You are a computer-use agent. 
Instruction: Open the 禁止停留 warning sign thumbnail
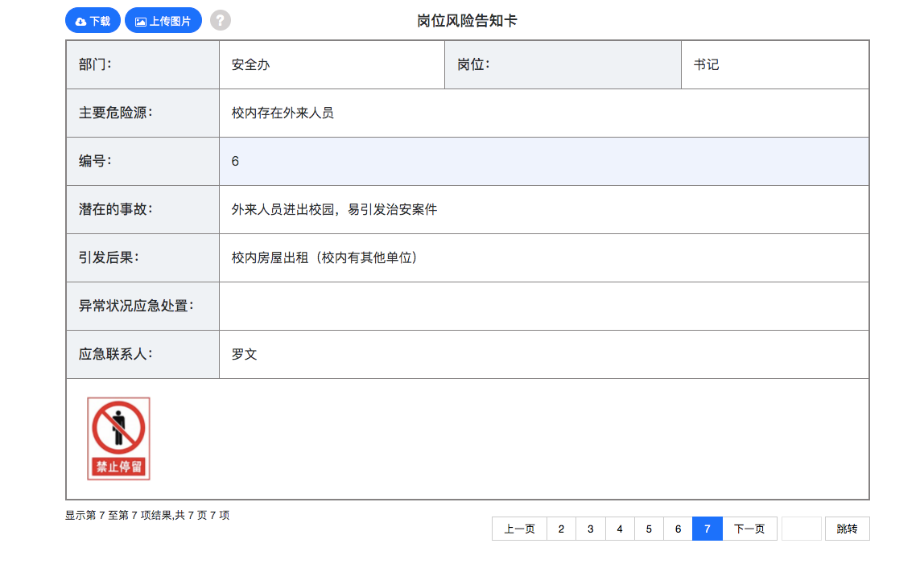(119, 438)
